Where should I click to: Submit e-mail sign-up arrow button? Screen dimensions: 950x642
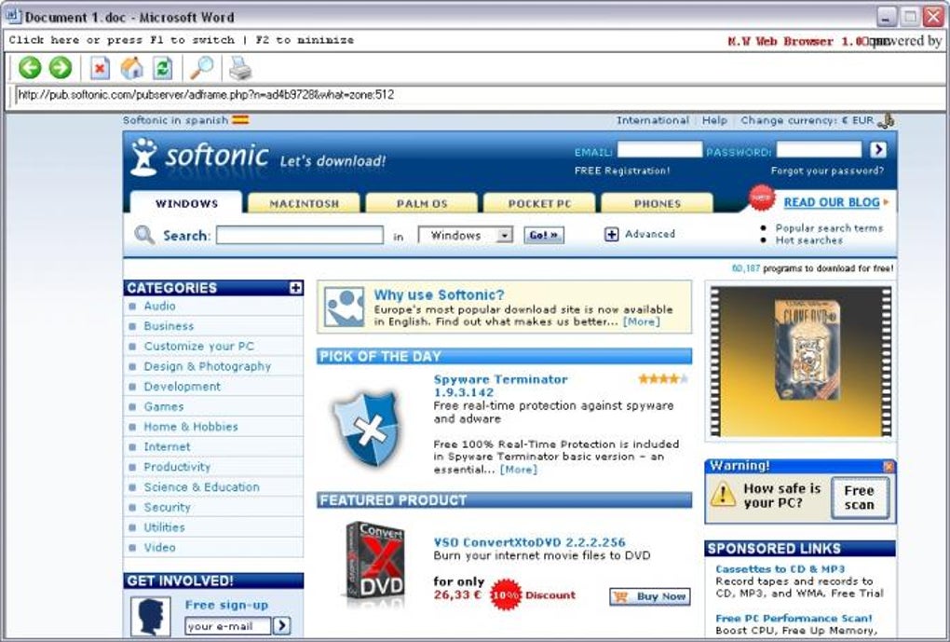[281, 625]
